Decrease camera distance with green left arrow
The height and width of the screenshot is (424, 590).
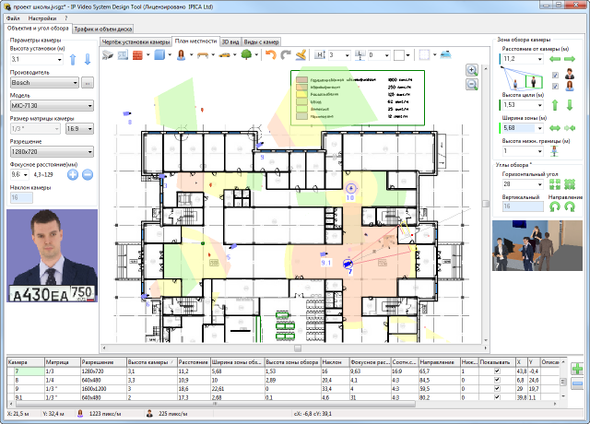pyautogui.click(x=555, y=59)
